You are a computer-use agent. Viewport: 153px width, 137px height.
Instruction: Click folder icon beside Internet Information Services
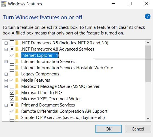[x=17, y=62]
